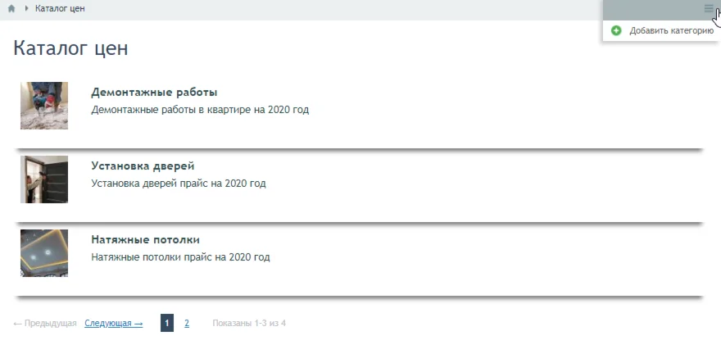Click the green plus icon
The height and width of the screenshot is (354, 721).
click(x=616, y=30)
